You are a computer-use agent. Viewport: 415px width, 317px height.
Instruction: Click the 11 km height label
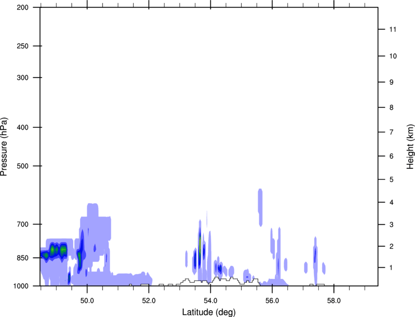pos(393,29)
